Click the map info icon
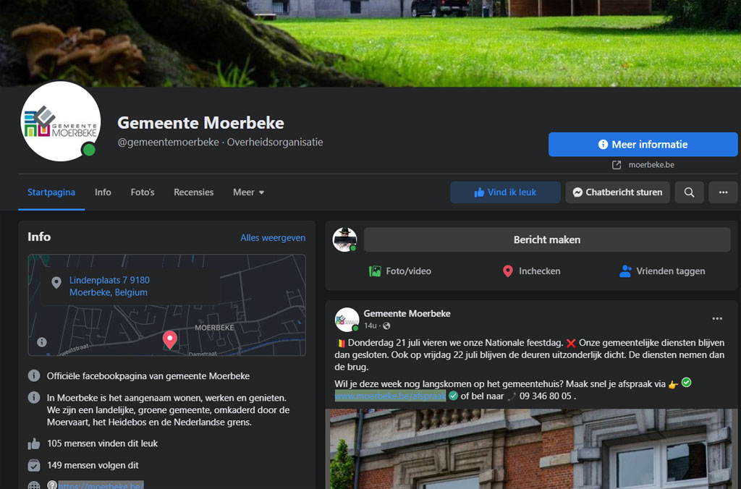This screenshot has height=489, width=741. pyautogui.click(x=41, y=341)
